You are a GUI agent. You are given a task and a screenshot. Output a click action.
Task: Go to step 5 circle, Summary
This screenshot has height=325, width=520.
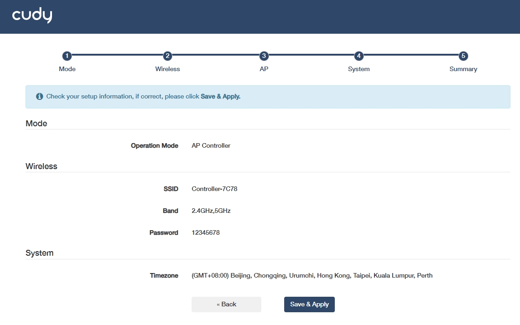coord(463,56)
